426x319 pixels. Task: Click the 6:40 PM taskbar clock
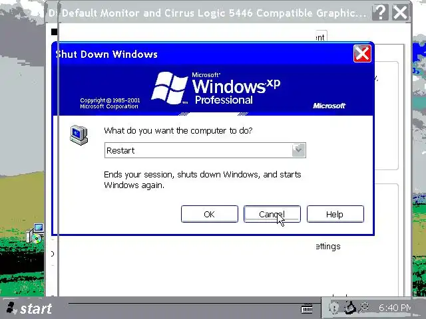tap(395, 308)
